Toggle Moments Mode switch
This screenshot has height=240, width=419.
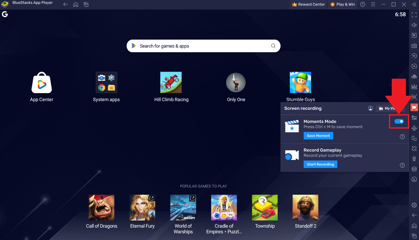point(399,121)
